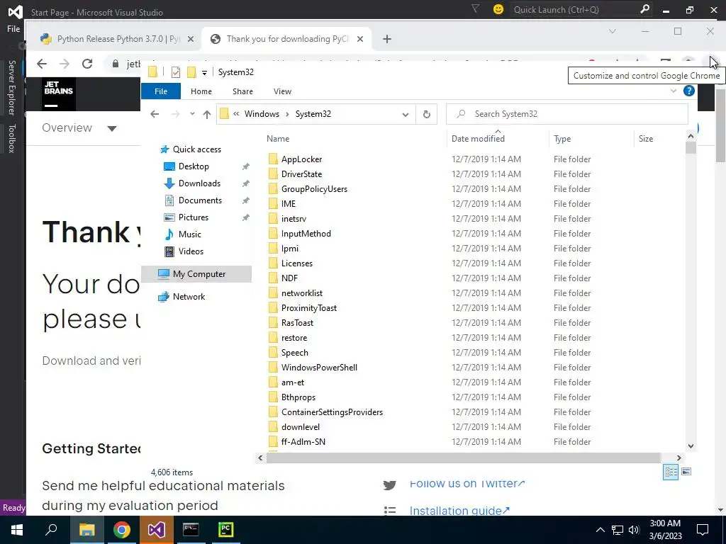Select the DriverState folder
Viewport: 726px width, 544px height.
[301, 174]
